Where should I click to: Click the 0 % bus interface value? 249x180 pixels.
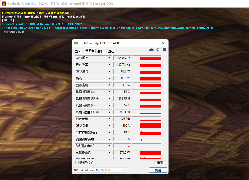click(x=122, y=146)
